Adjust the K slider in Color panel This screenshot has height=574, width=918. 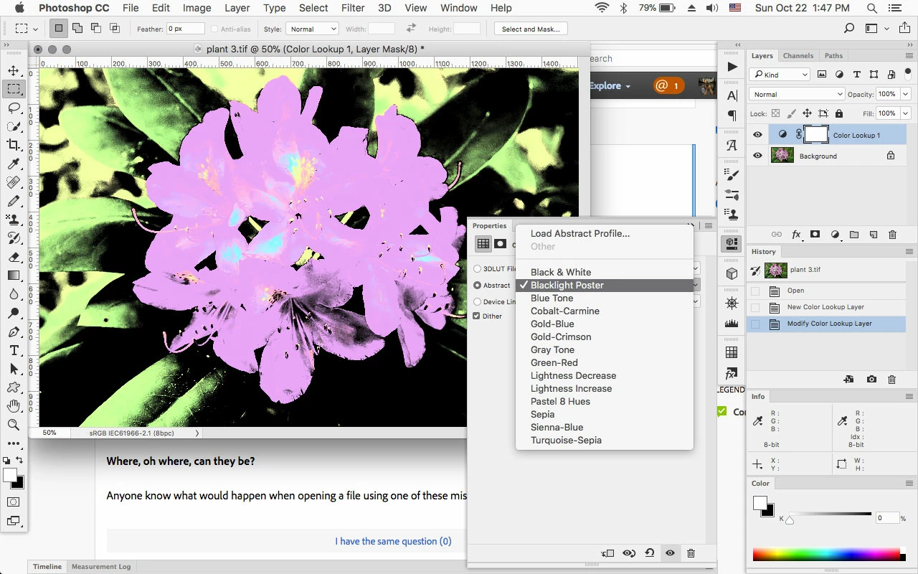[x=790, y=519]
